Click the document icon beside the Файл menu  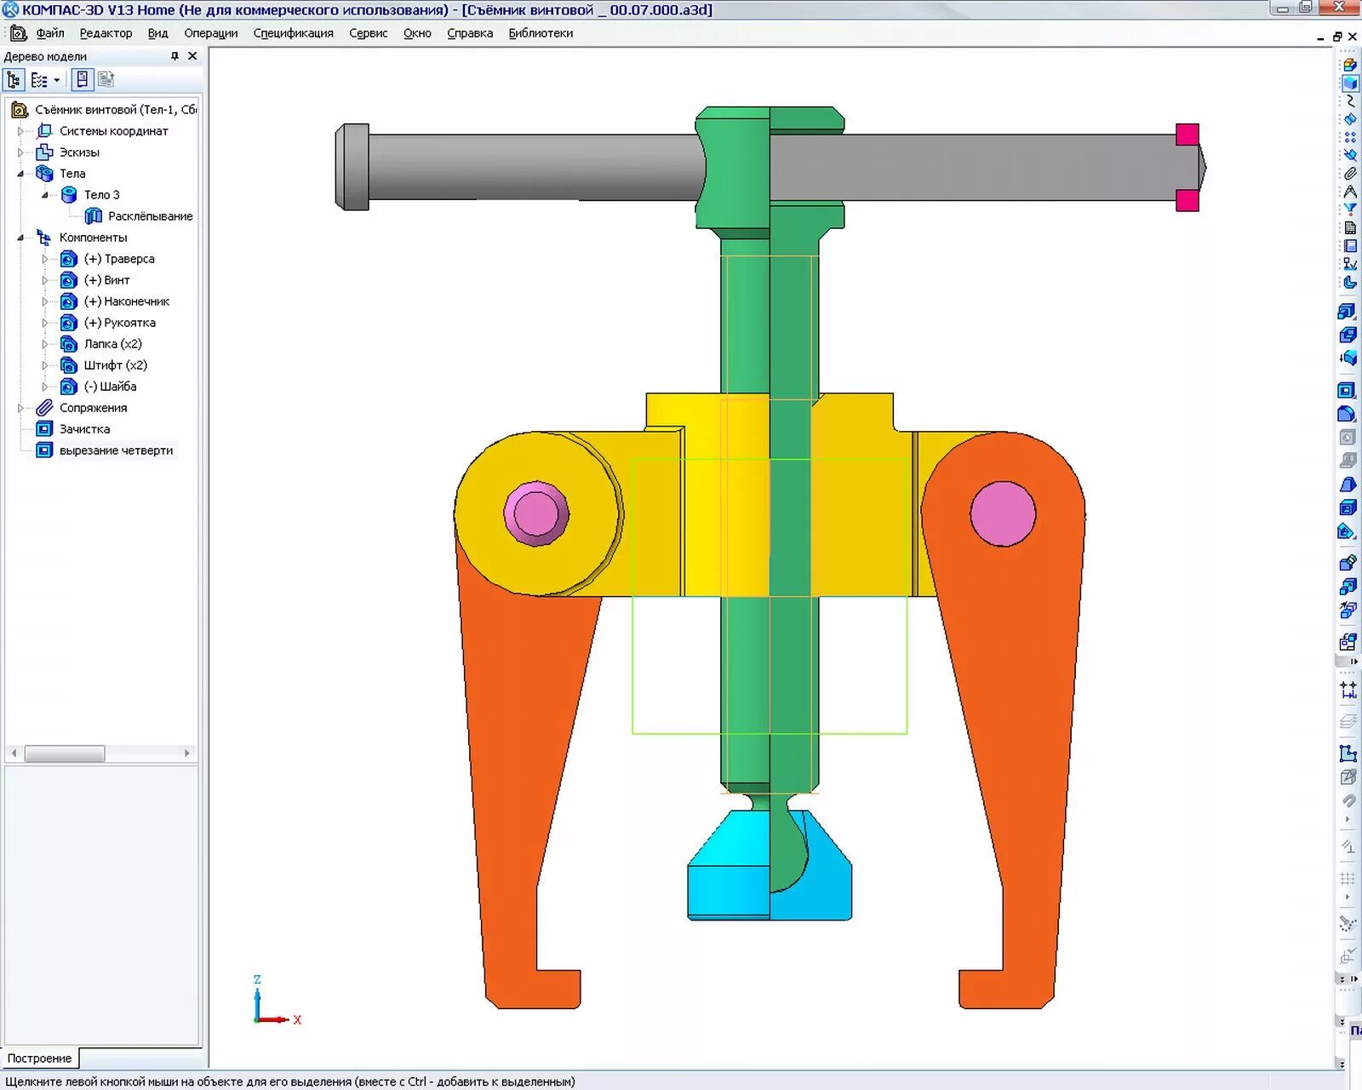coord(18,33)
